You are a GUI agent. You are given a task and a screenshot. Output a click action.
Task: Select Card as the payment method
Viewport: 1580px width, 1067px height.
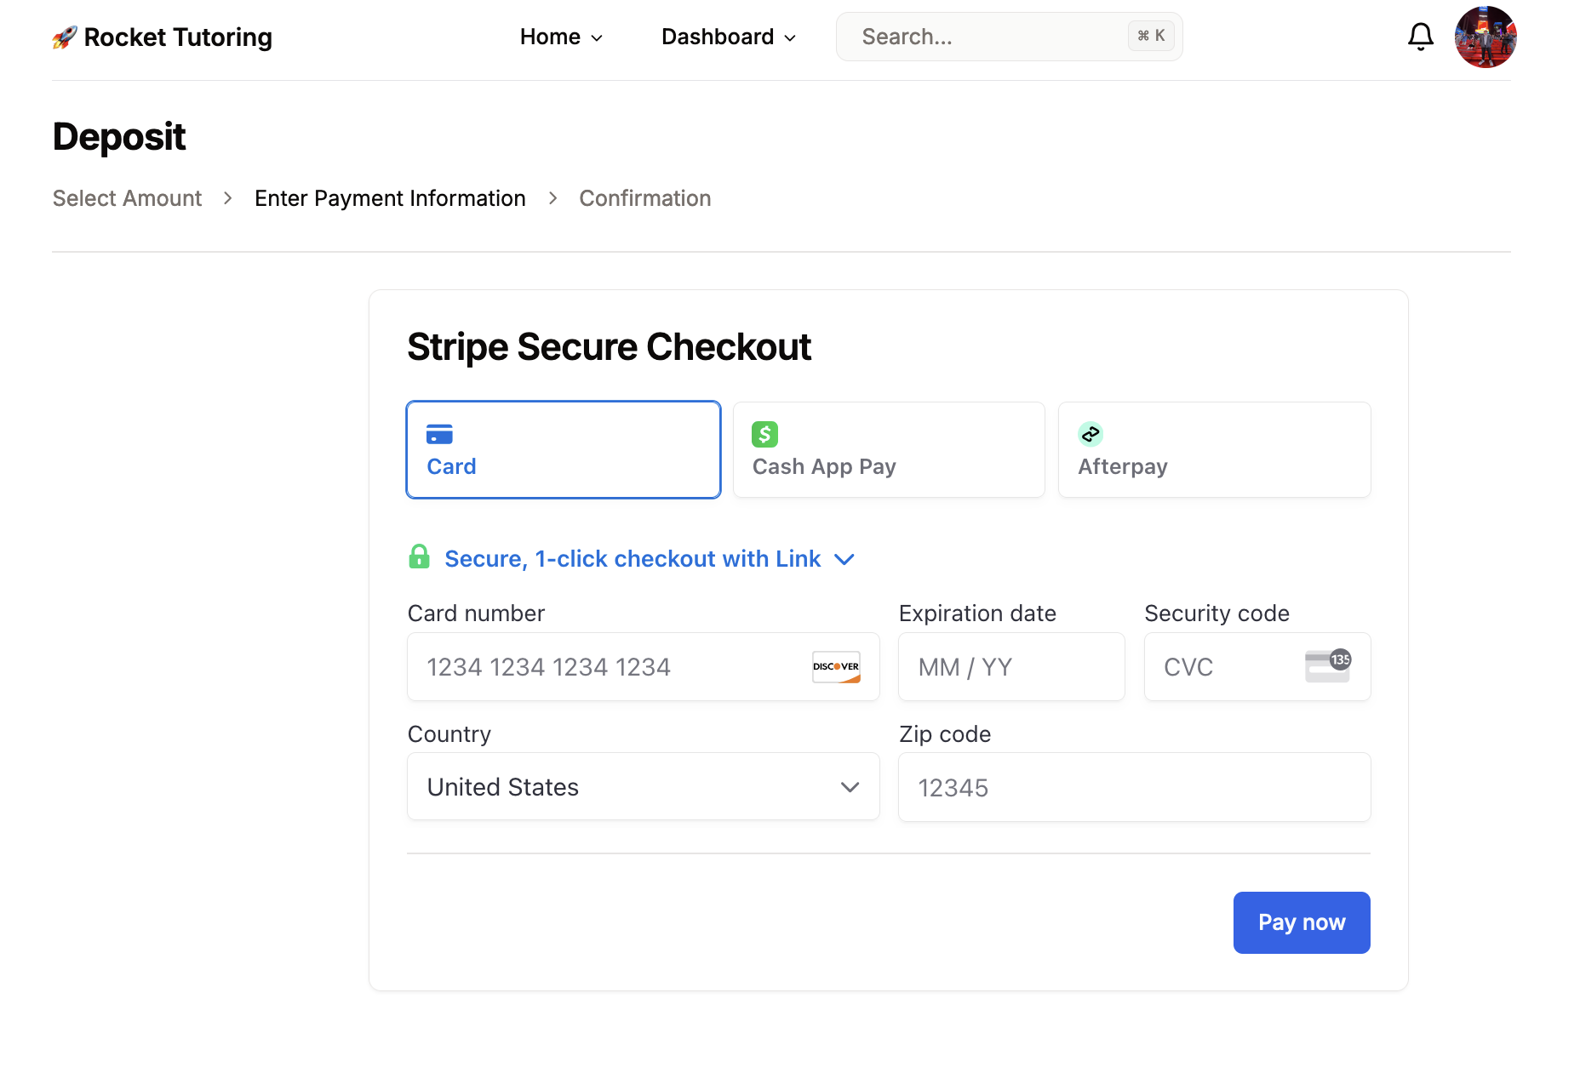pyautogui.click(x=563, y=449)
